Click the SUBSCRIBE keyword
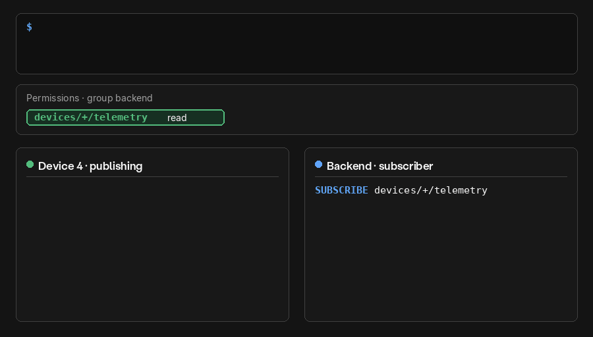This screenshot has height=337, width=593. [x=341, y=190]
